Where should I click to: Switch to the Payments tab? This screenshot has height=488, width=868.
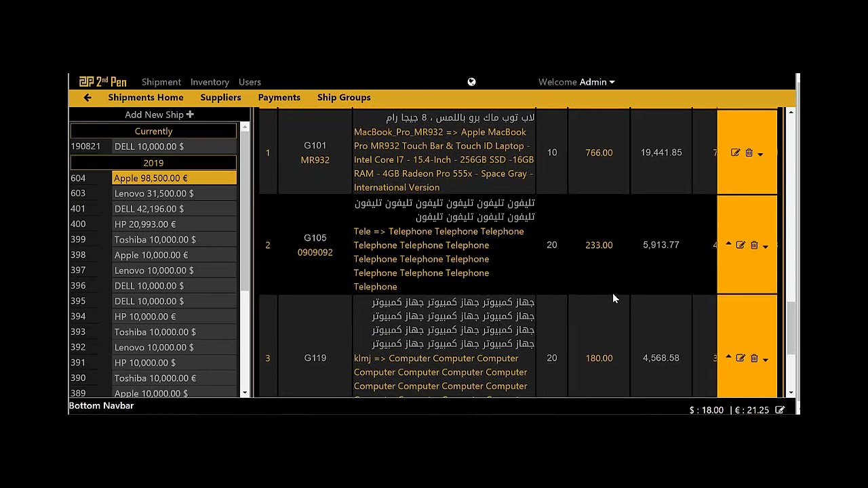click(279, 98)
